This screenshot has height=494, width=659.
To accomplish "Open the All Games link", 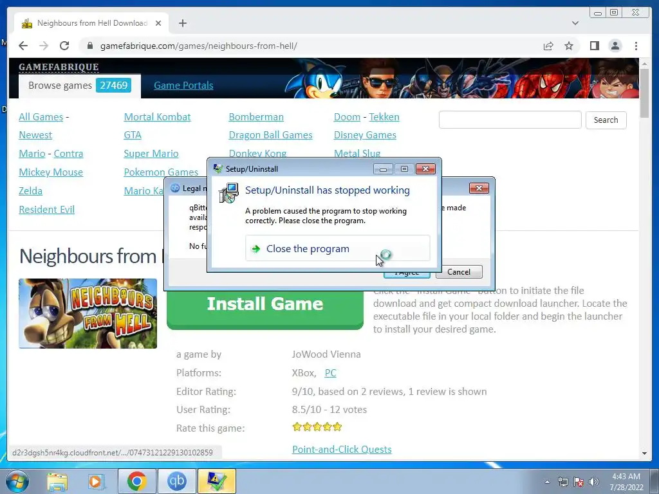I will 41,117.
